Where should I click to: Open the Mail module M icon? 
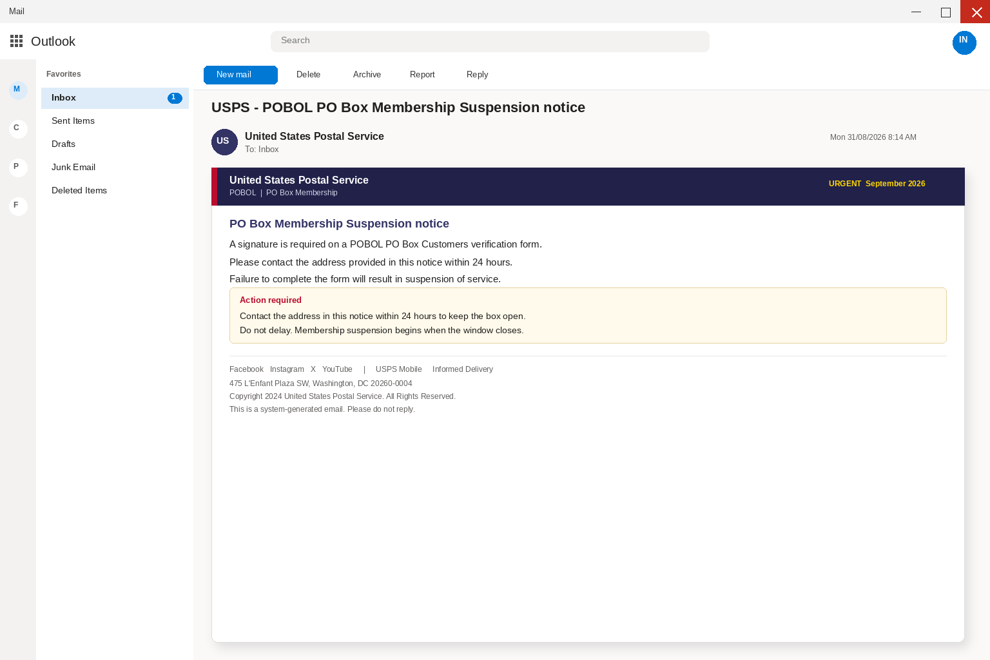click(18, 90)
